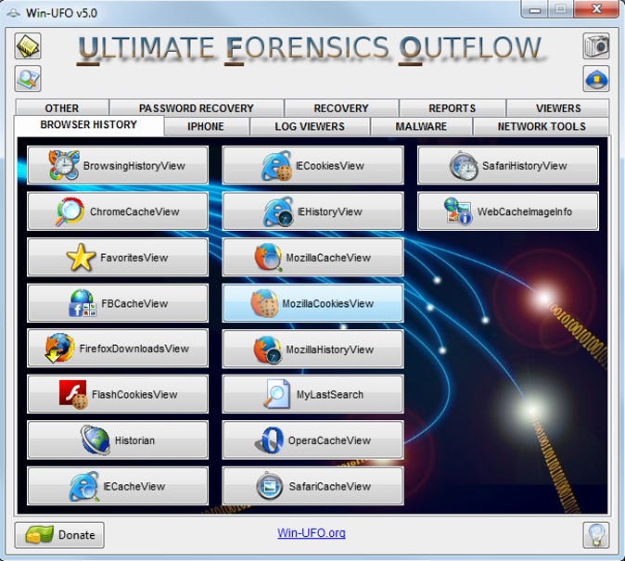Viewport: 625px width, 561px height.
Task: Launch SafariHistoryView
Action: pyautogui.click(x=508, y=165)
